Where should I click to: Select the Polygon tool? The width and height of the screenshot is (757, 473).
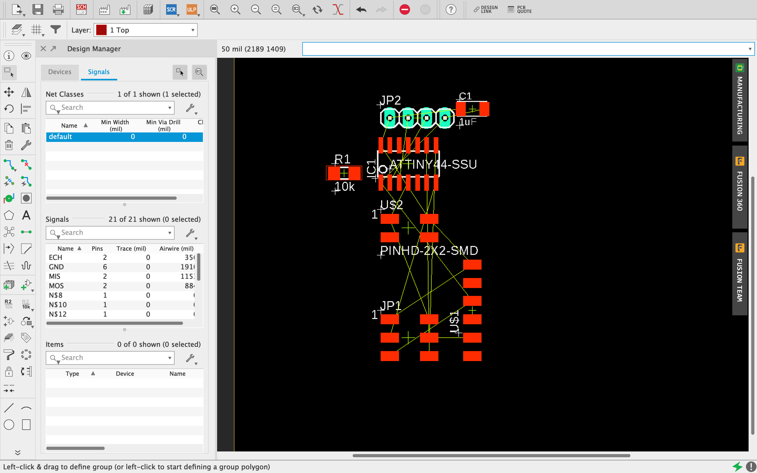point(9,215)
